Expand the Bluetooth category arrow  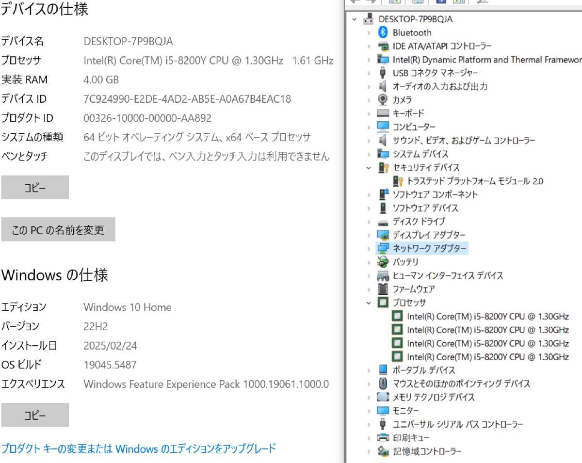[369, 33]
